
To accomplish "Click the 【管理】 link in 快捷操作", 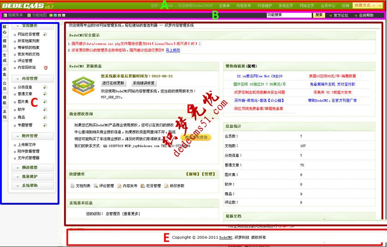I will pyautogui.click(x=209, y=174).
